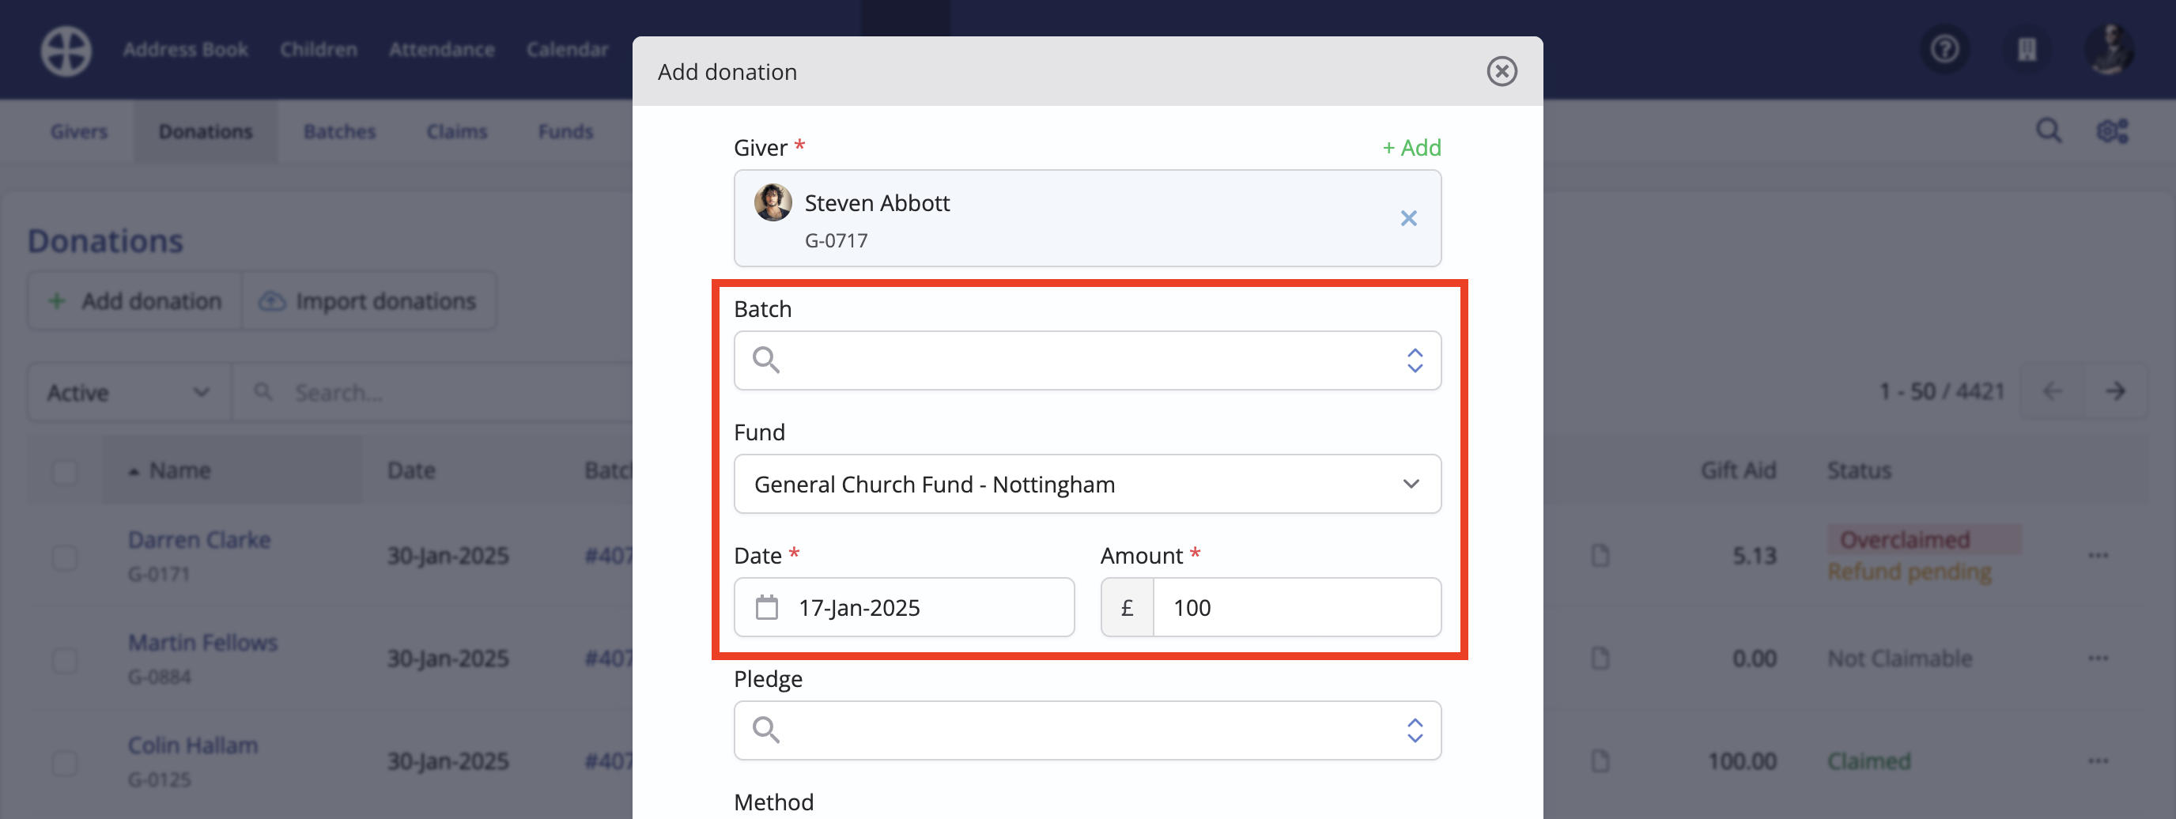The height and width of the screenshot is (819, 2176).
Task: Open row actions for Colin Hallam
Action: pos(2099,761)
